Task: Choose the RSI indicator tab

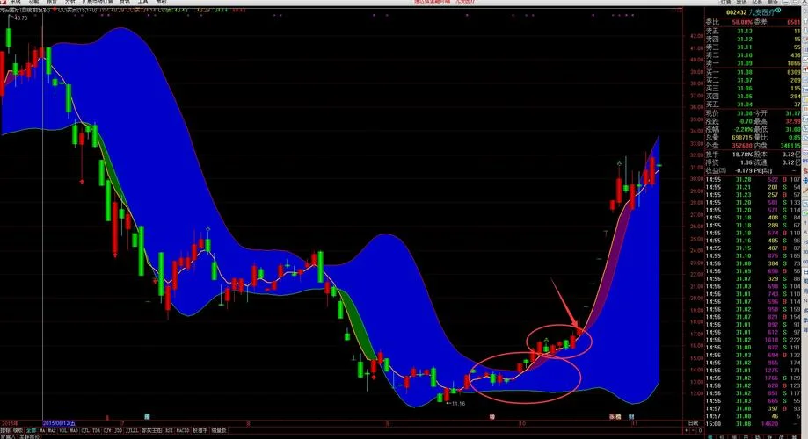Action: coord(169,430)
